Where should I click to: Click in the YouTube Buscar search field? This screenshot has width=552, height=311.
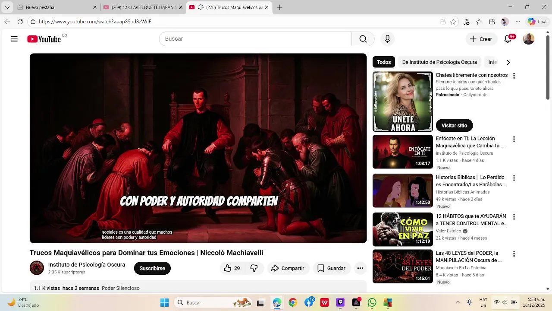click(x=255, y=39)
